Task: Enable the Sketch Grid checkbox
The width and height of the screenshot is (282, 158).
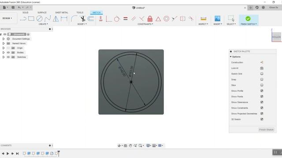Action: tap(262, 74)
